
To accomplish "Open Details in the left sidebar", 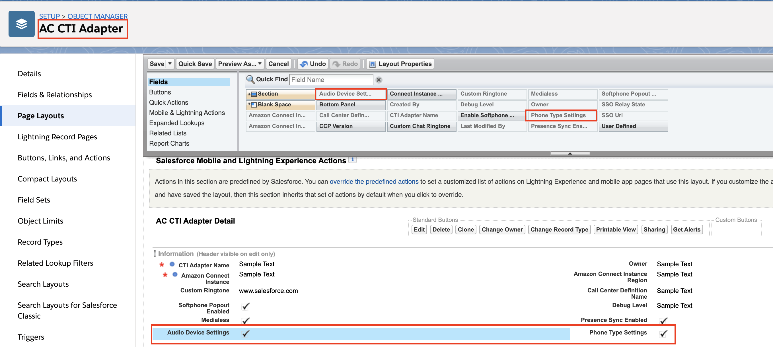I will [29, 74].
